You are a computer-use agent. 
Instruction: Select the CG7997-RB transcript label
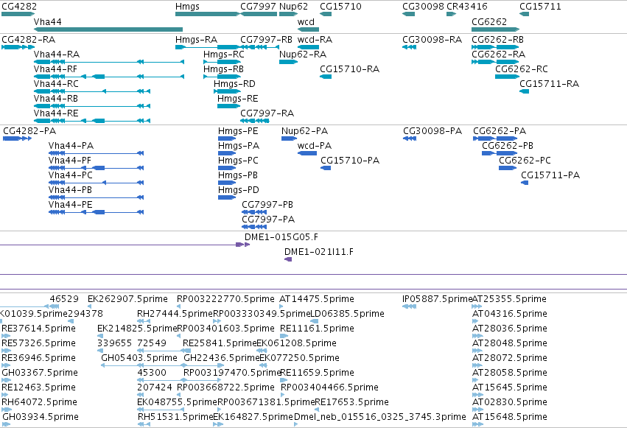point(266,40)
